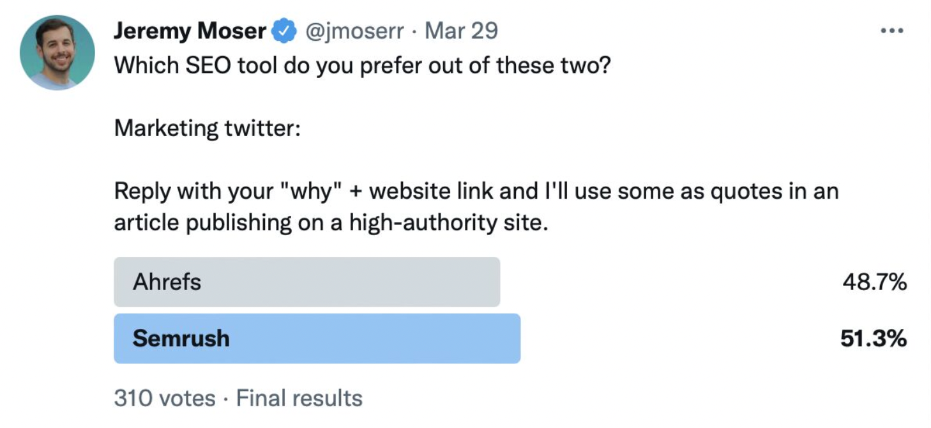Open the @jmoserr handle link
Image resolution: width=931 pixels, height=428 pixels.
point(354,31)
